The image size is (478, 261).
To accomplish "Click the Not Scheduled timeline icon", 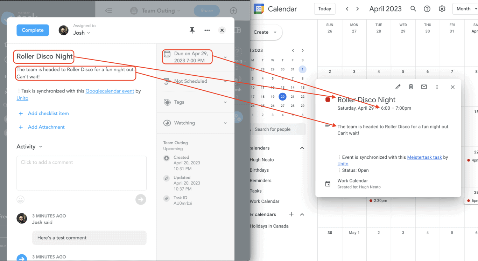I will [167, 81].
